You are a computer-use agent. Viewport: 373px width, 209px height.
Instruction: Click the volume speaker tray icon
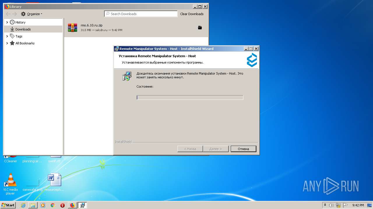pyautogui.click(x=331, y=205)
